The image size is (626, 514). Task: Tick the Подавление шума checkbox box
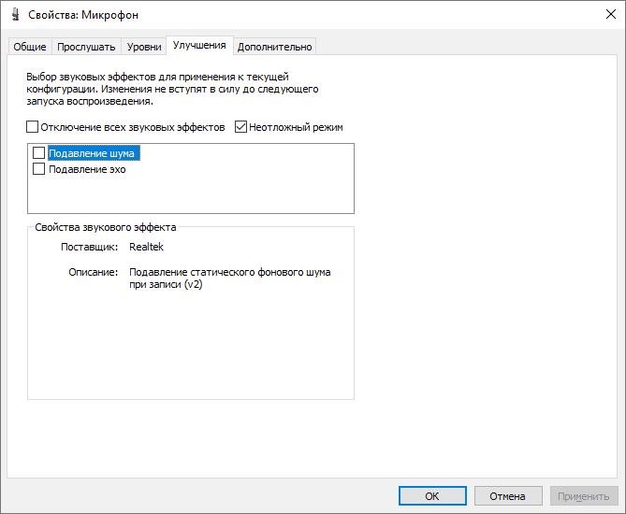pyautogui.click(x=39, y=152)
